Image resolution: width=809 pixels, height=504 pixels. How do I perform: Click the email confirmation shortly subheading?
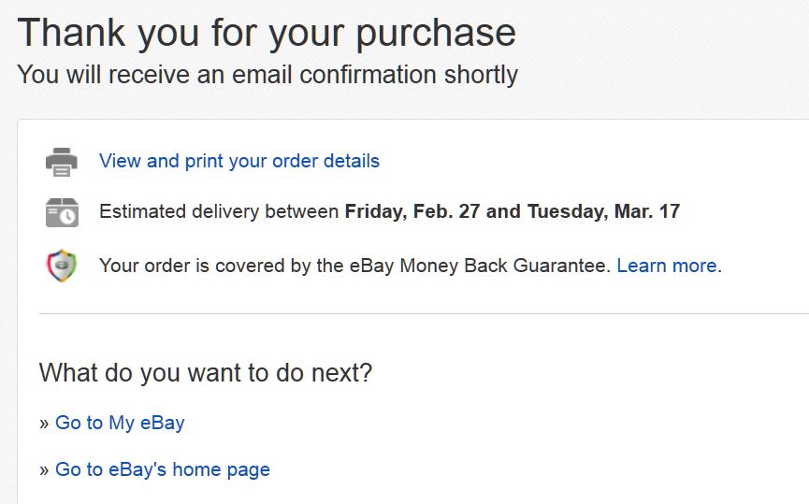pyautogui.click(x=267, y=74)
